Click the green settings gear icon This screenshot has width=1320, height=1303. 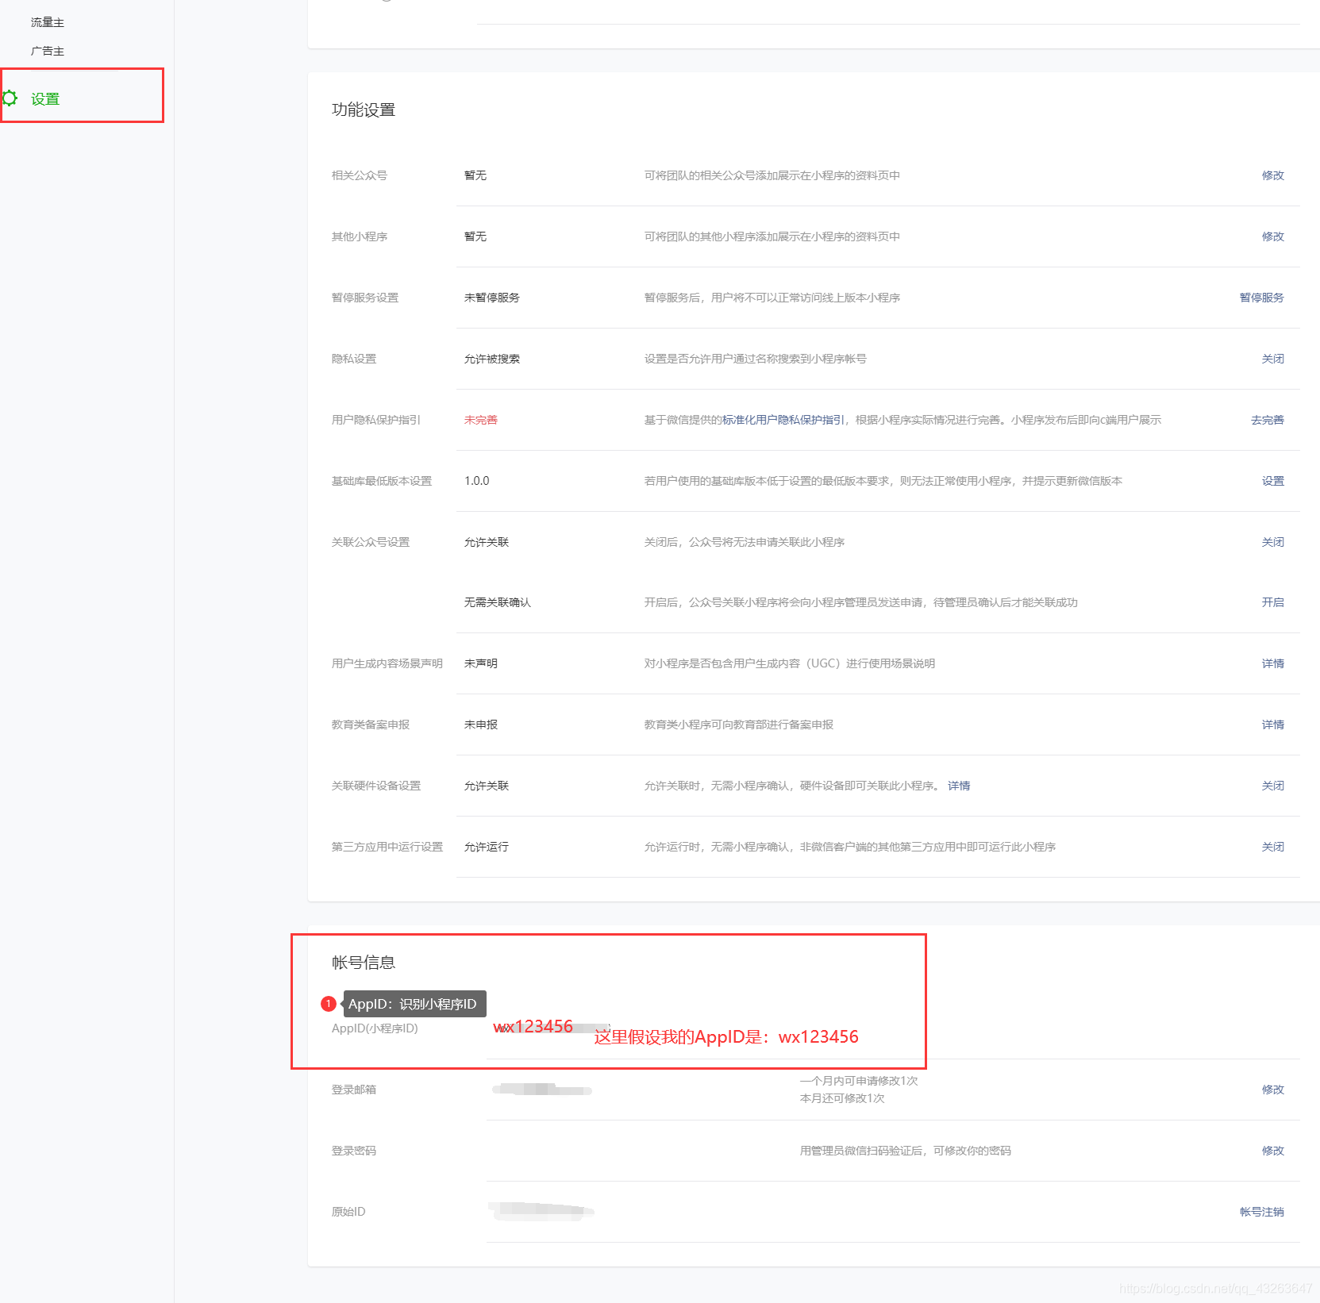click(x=10, y=98)
